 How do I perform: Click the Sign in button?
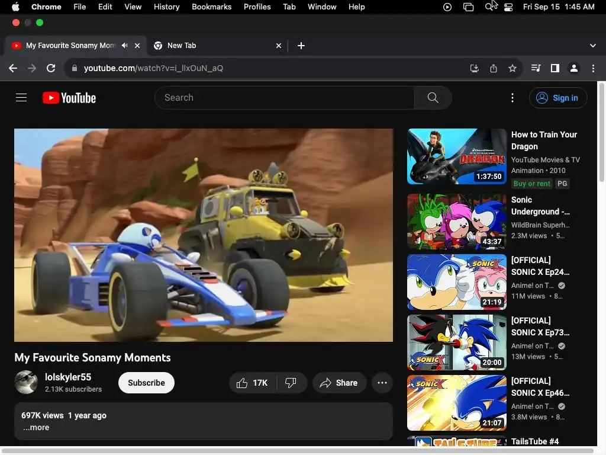pyautogui.click(x=558, y=98)
